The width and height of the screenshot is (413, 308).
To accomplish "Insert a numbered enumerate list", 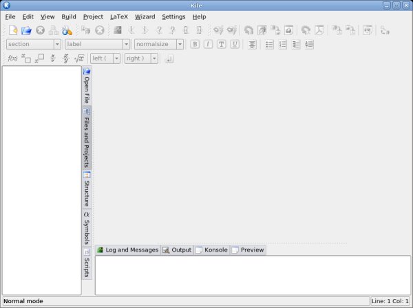I will 282,44.
